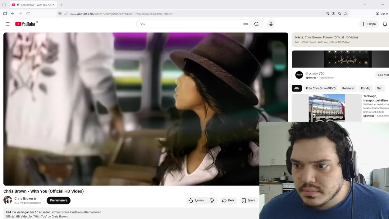Open the Skapa create menu

pyautogui.click(x=369, y=24)
